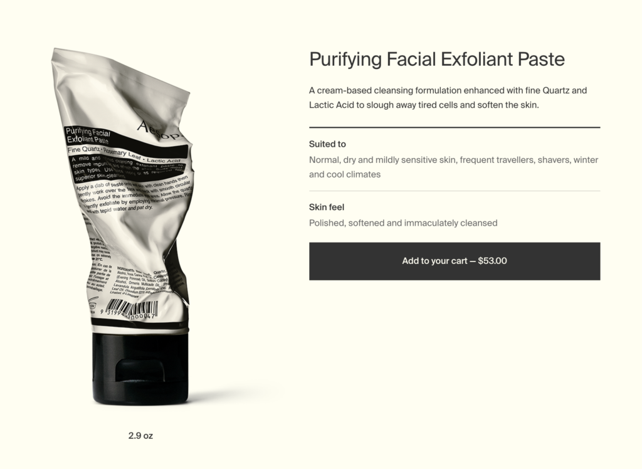Click the Purifying Facial Exfoliant Paste heading
642x469 pixels.
pos(437,59)
